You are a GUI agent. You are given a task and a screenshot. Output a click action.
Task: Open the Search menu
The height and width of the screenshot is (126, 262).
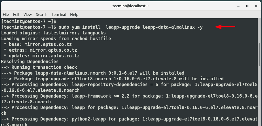41,15
